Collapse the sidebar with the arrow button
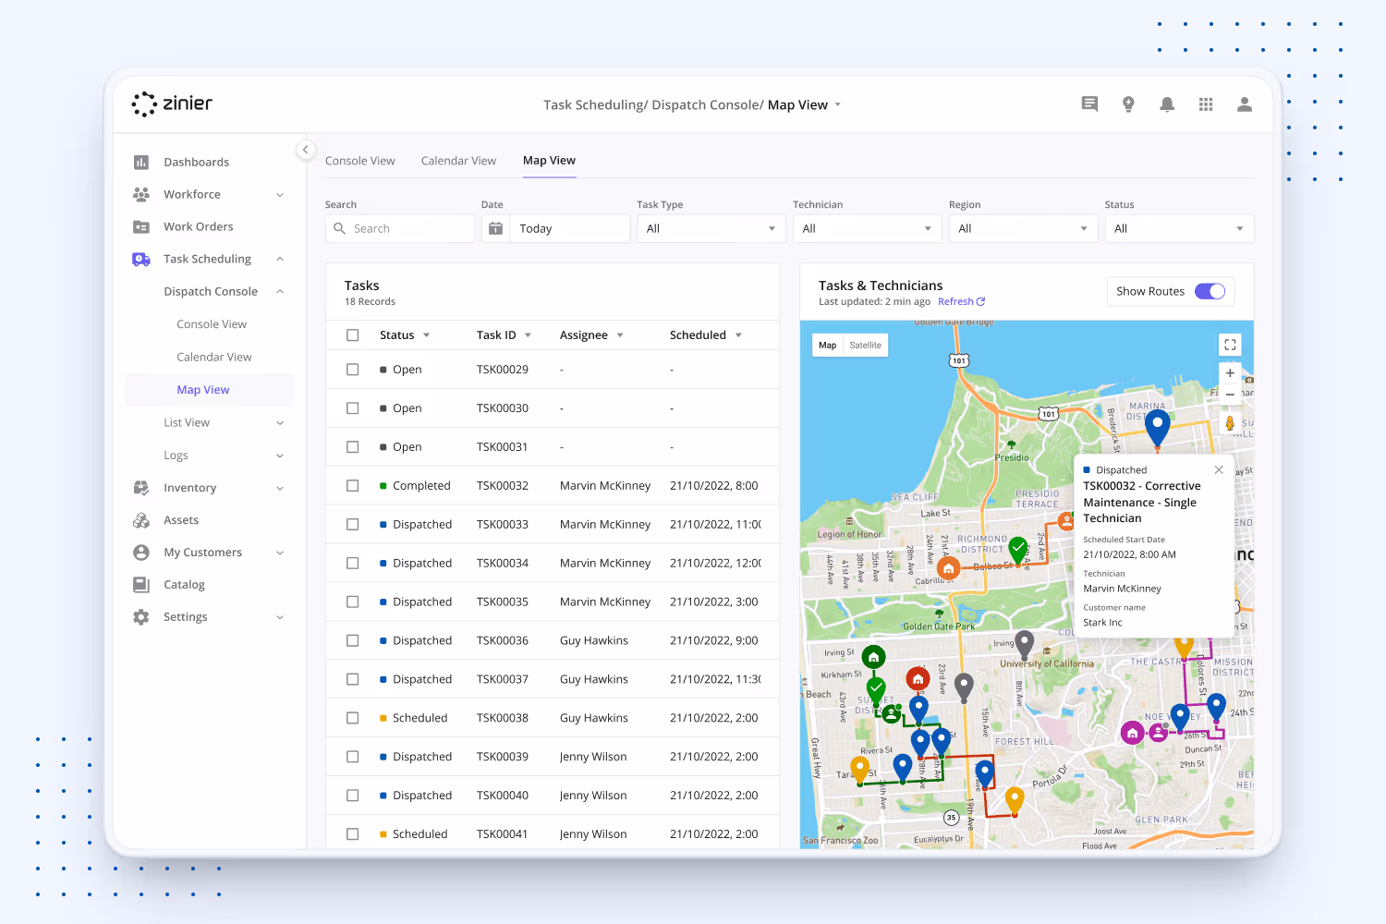The image size is (1386, 924). [306, 150]
